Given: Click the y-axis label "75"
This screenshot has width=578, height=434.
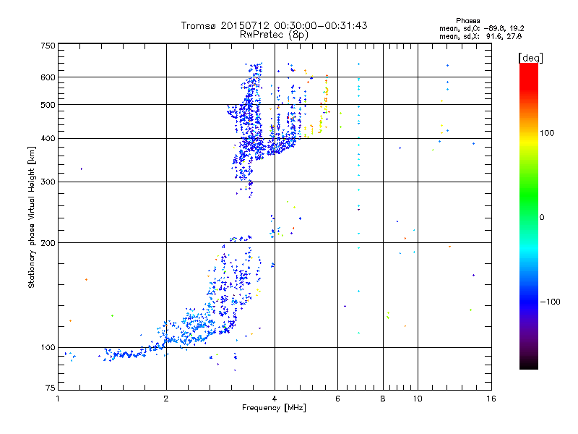Looking at the screenshot, I should pyautogui.click(x=51, y=388).
